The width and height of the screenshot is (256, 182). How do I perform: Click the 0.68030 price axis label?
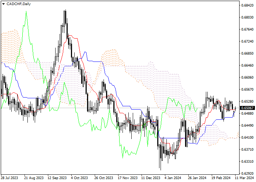[x=247, y=17]
